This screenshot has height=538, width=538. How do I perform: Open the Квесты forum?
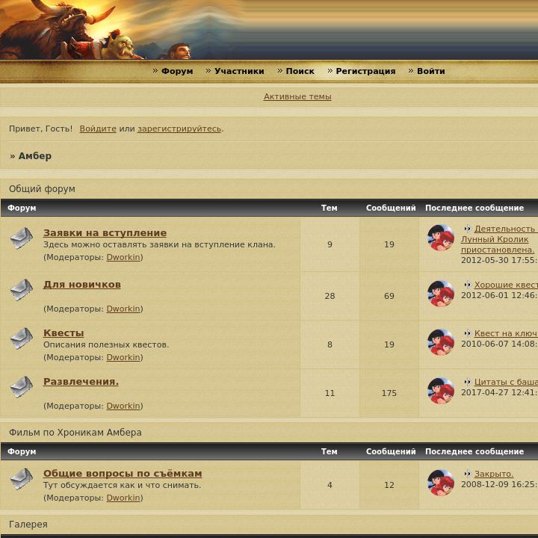coord(64,333)
